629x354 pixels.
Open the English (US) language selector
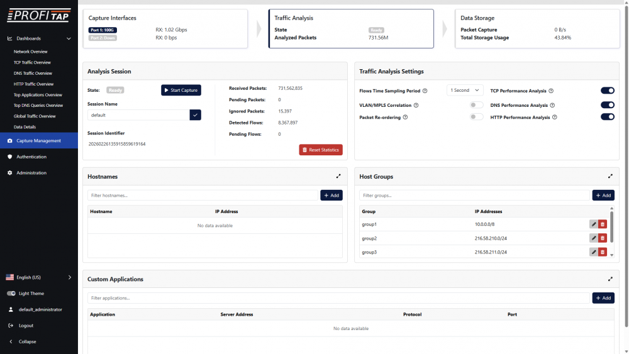point(39,277)
